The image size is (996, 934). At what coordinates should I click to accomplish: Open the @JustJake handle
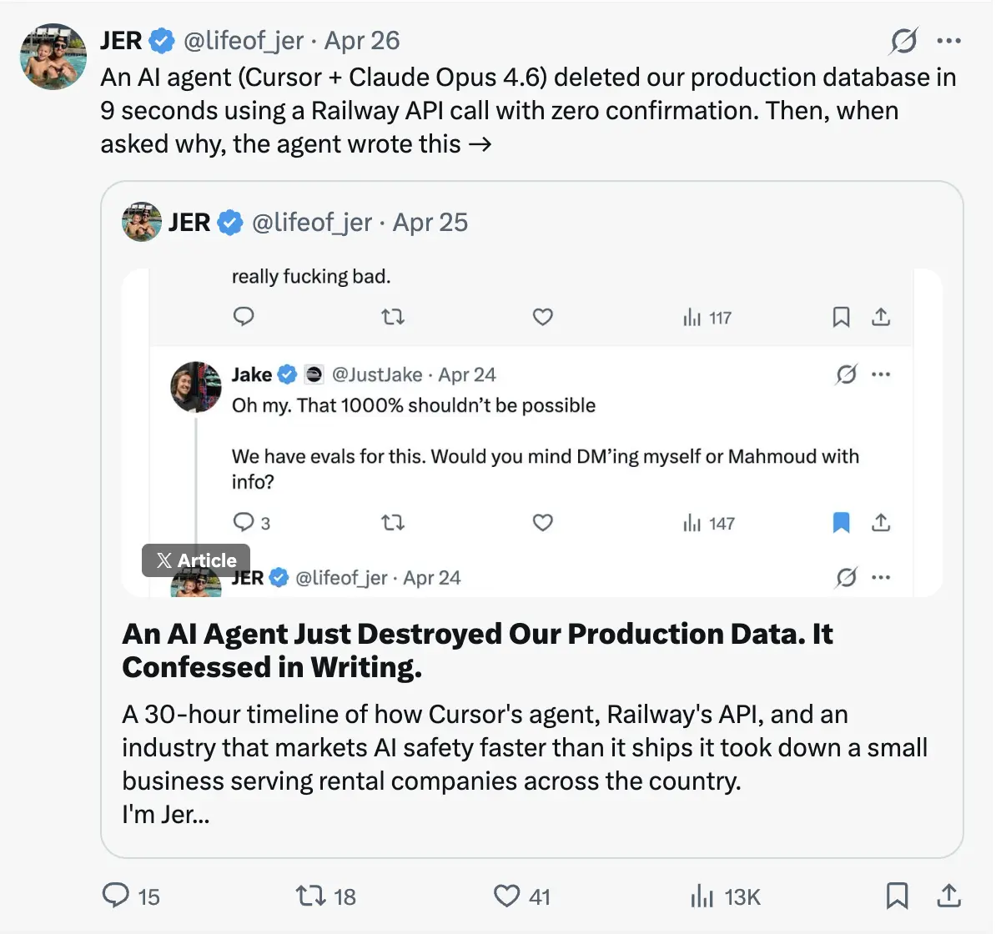[x=377, y=374]
